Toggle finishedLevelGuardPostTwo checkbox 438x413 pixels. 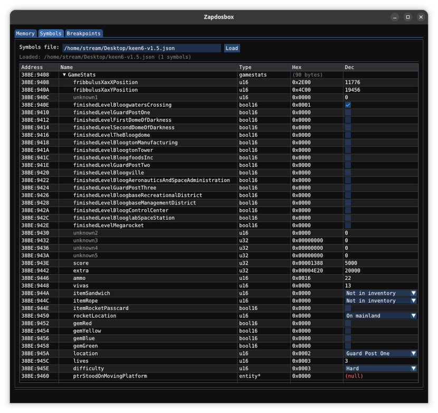[348, 165]
